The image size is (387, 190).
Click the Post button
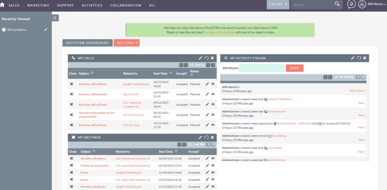[294, 68]
